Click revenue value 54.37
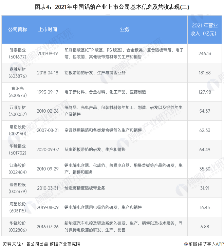 (205, 111)
